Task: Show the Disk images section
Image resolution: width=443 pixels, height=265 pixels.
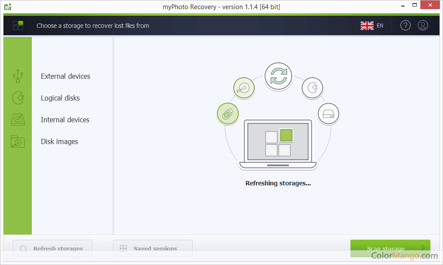Action: [x=59, y=141]
